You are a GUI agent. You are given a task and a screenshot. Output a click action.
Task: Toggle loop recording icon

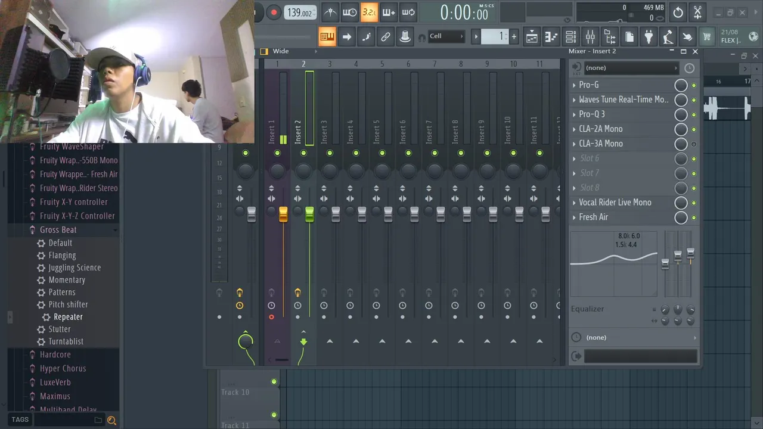tap(408, 13)
